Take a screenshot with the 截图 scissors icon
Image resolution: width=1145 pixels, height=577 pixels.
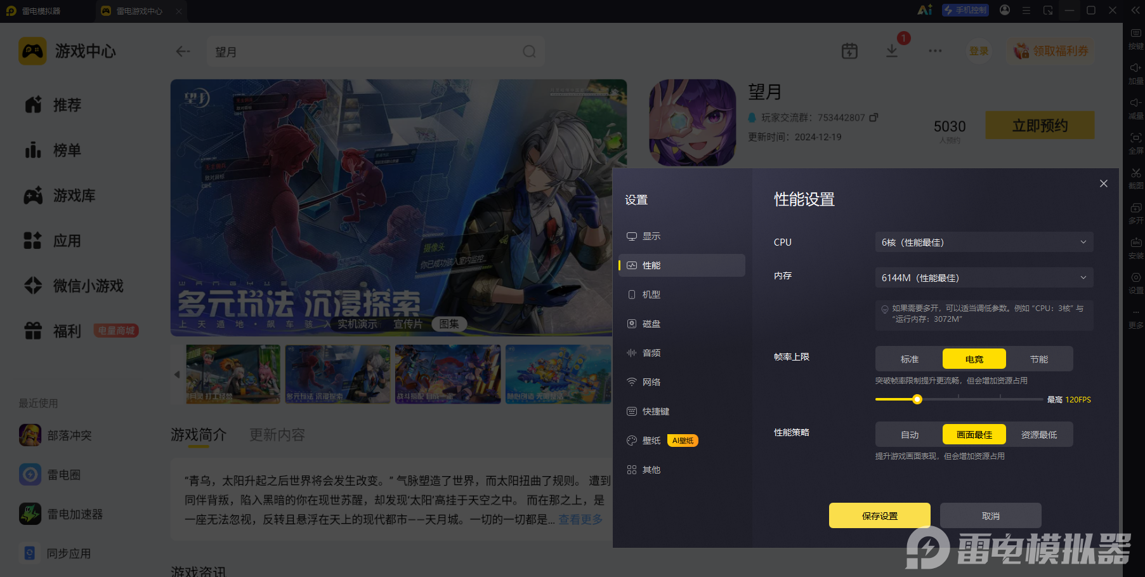[1135, 178]
